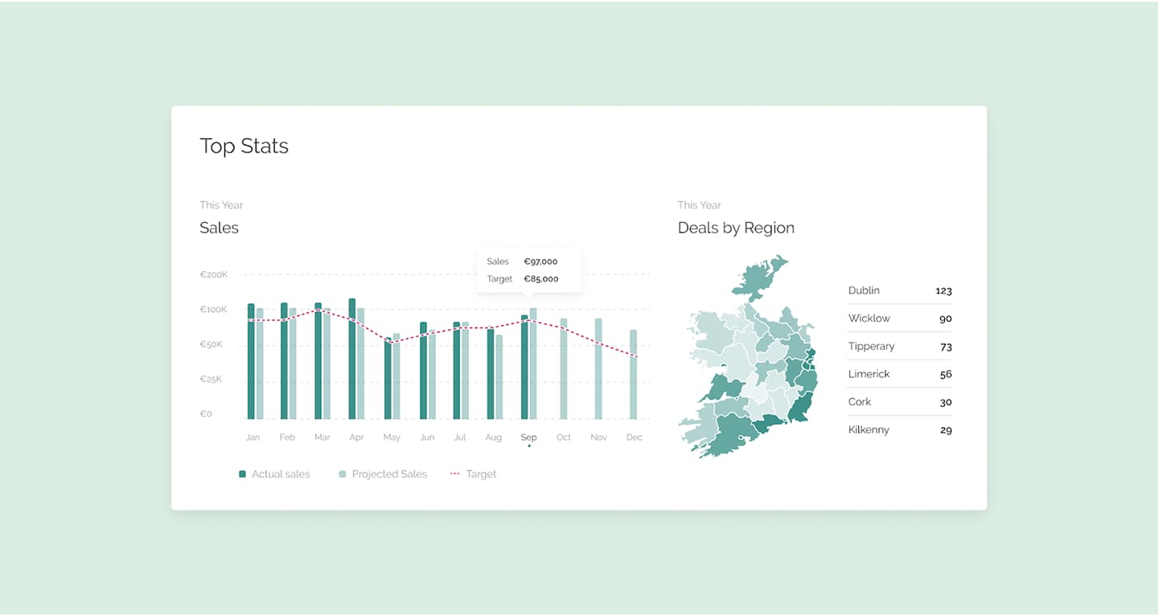This screenshot has width=1158, height=616.
Task: Click the Aug month label
Action: tap(493, 437)
